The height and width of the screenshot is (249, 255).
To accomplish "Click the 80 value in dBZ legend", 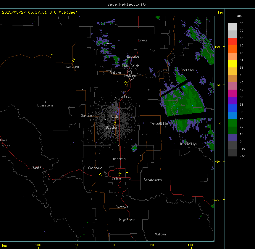I will tap(241, 23).
